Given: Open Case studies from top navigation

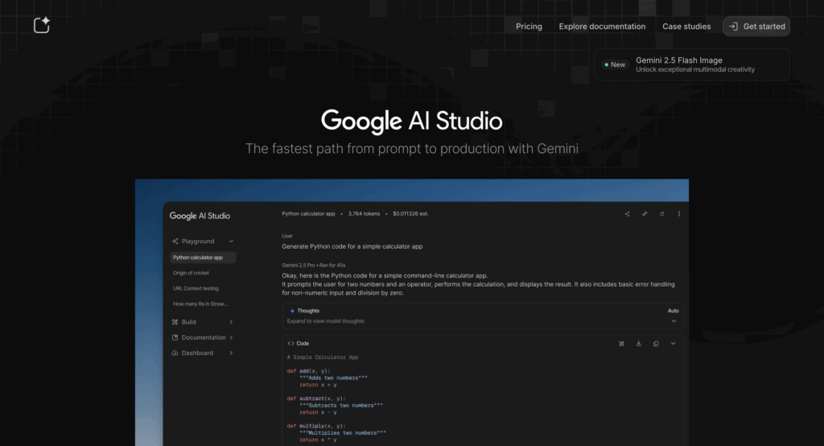Looking at the screenshot, I should click(686, 27).
